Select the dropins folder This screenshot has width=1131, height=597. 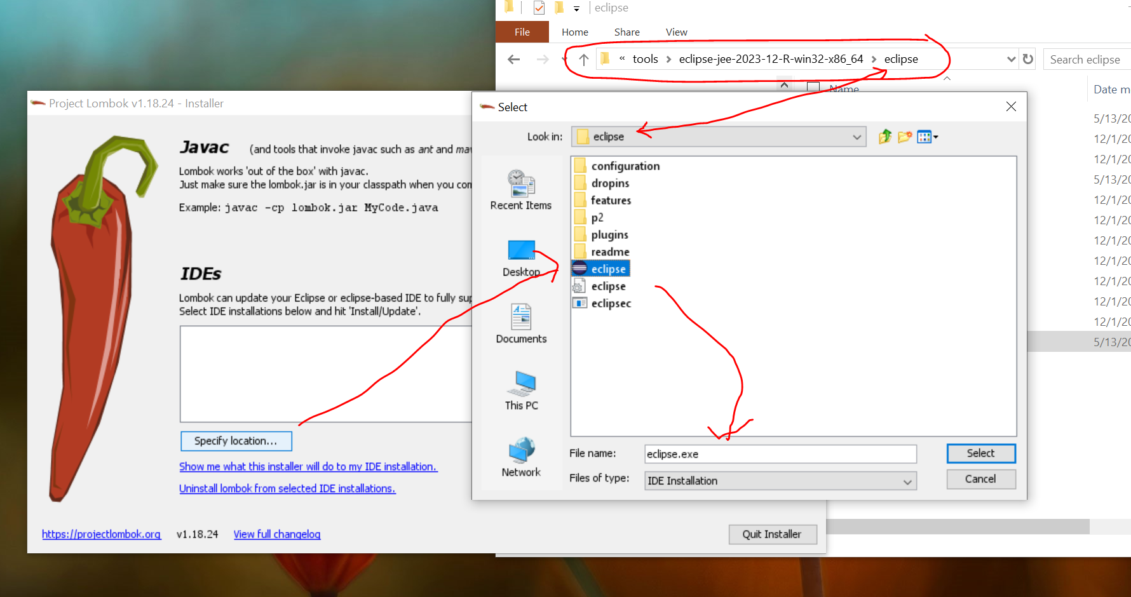(601, 183)
